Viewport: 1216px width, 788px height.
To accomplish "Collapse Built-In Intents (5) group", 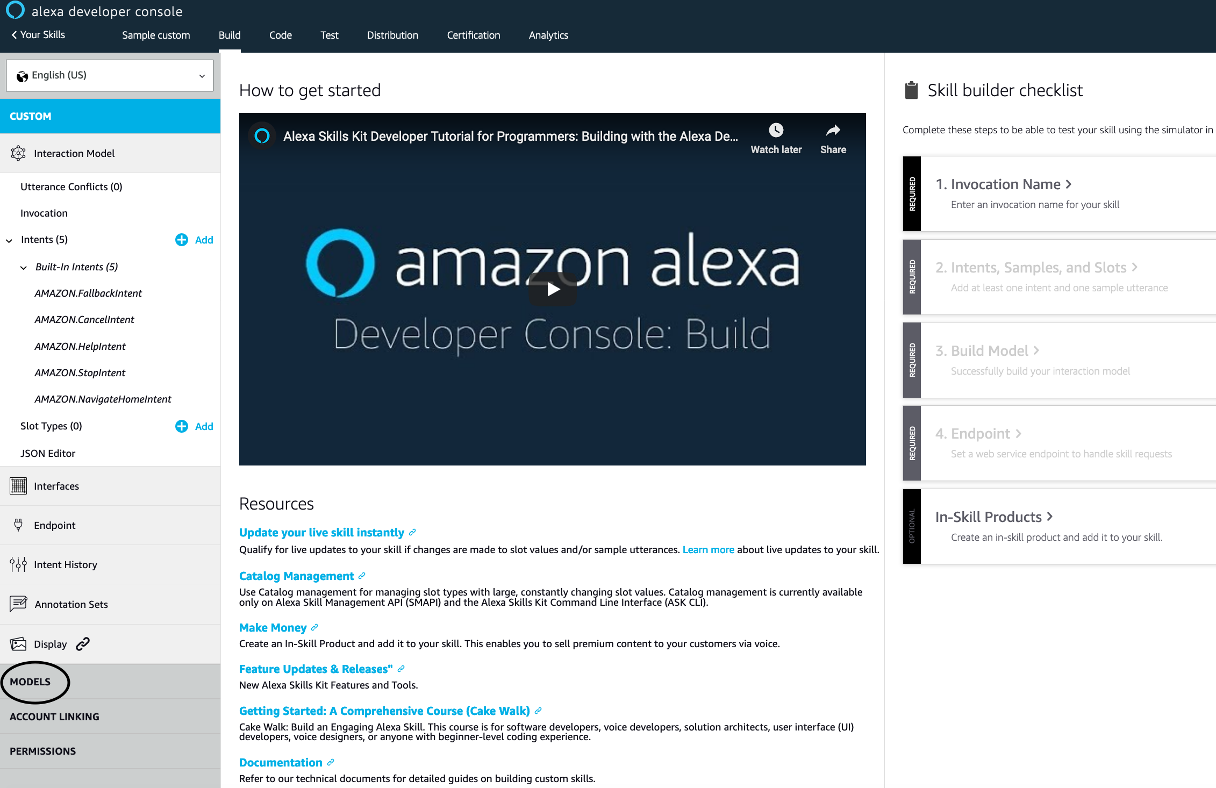I will coord(24,268).
